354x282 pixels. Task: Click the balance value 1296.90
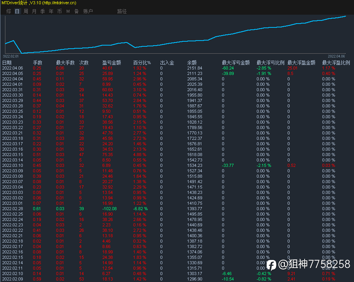coord(195,279)
